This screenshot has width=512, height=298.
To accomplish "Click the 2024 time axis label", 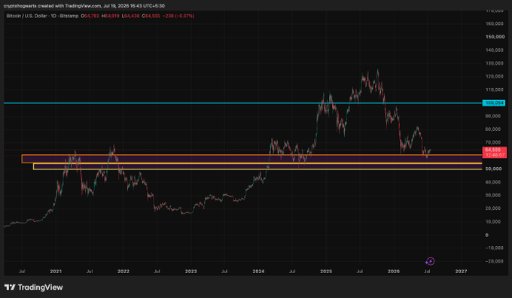I will pos(258,271).
